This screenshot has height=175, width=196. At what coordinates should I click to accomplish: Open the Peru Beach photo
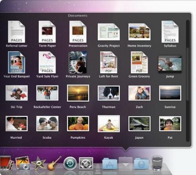pyautogui.click(x=78, y=93)
